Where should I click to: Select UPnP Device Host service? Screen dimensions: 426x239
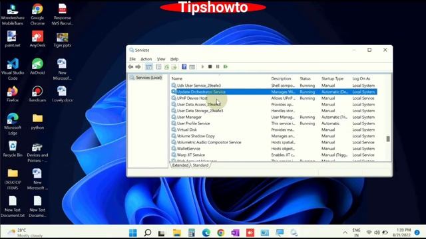click(x=274, y=98)
